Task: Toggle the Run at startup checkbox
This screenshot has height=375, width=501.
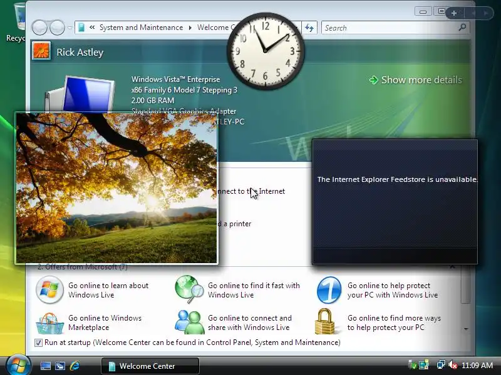Action: pyautogui.click(x=38, y=342)
